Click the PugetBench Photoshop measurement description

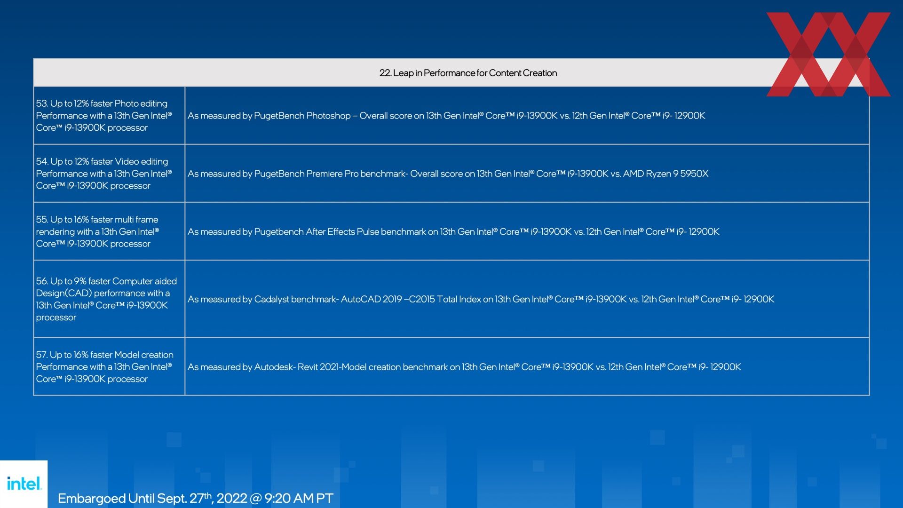click(446, 116)
